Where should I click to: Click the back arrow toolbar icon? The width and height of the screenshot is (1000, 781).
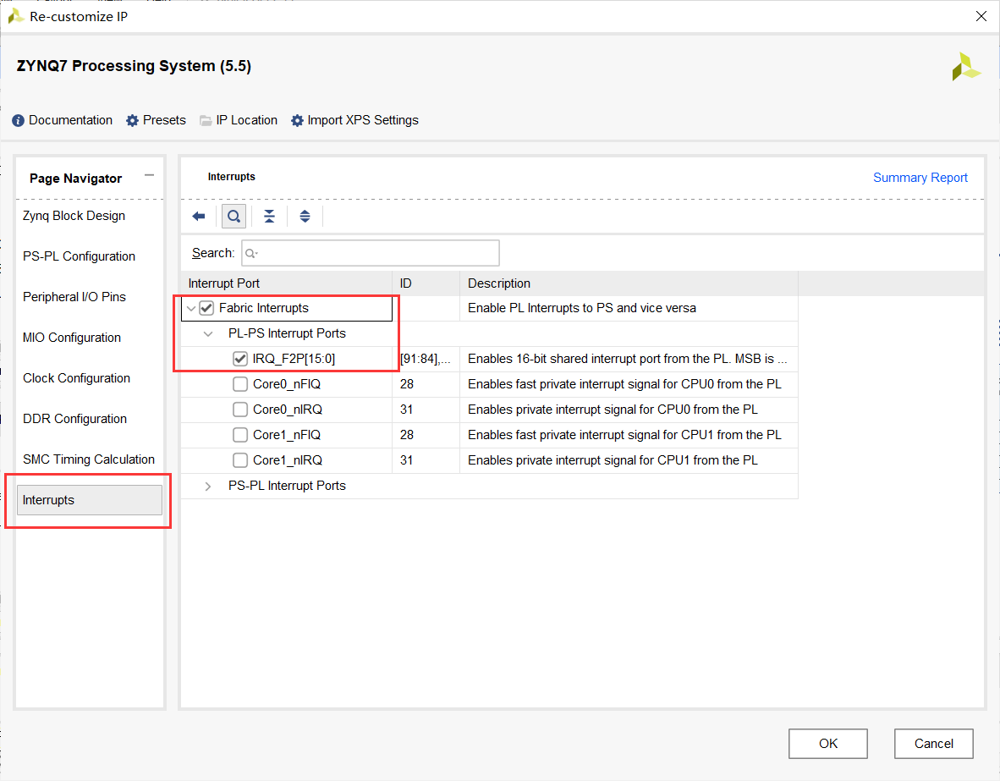[x=198, y=217]
